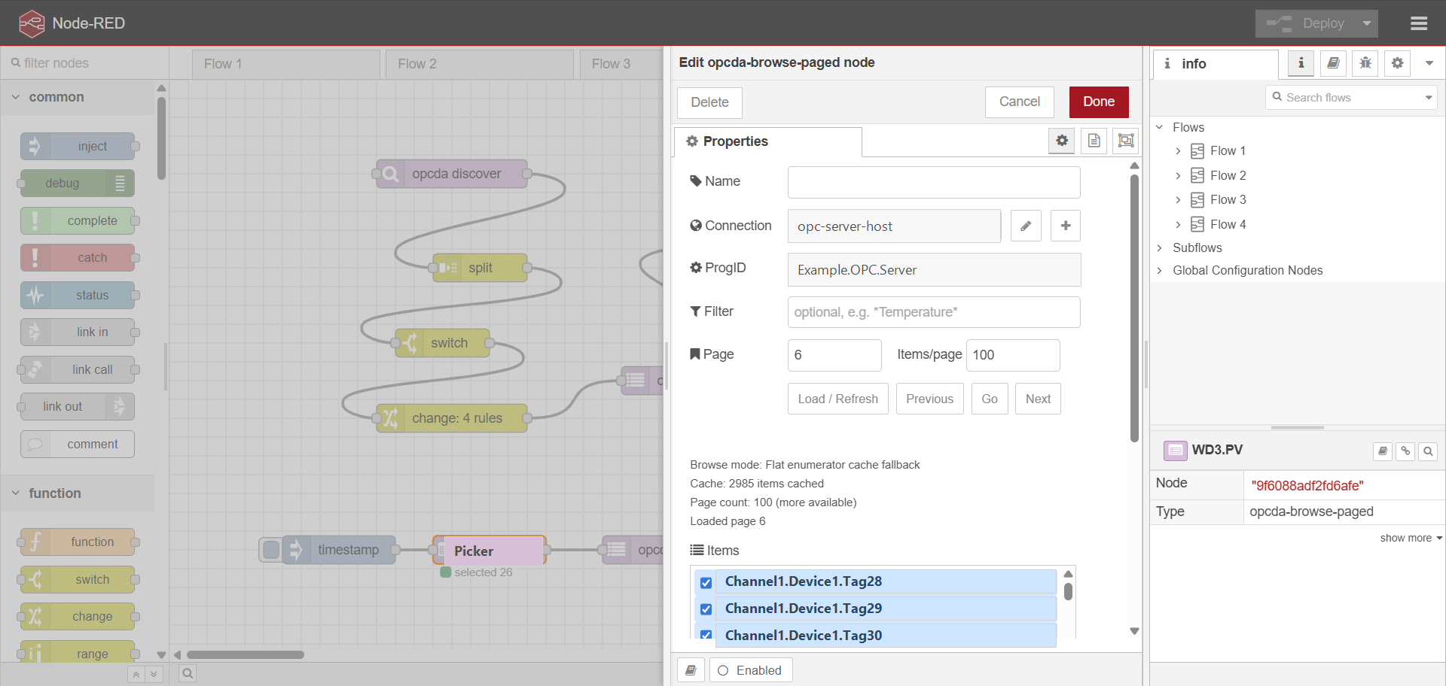The height and width of the screenshot is (686, 1446).
Task: Select the comment palette node
Action: [78, 444]
